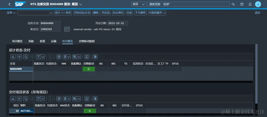Open the notifications bell
Screen dimensions: 267x117
tap(250, 4)
